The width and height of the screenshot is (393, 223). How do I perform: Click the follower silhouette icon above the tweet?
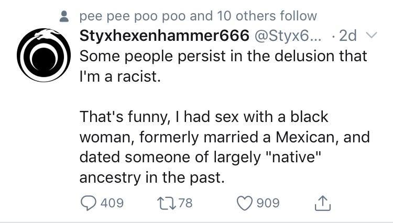click(64, 16)
